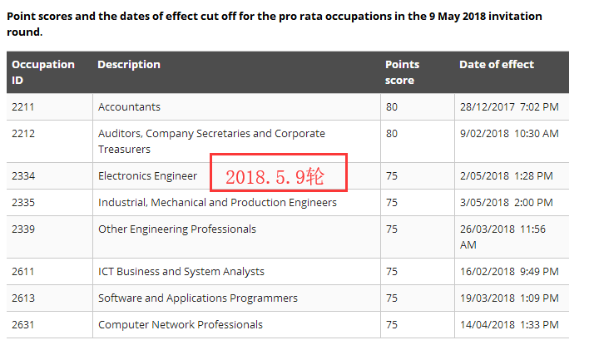Click the 28/12/2017 7:02 PM date cell

tap(508, 107)
